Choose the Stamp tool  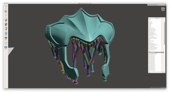point(6,24)
